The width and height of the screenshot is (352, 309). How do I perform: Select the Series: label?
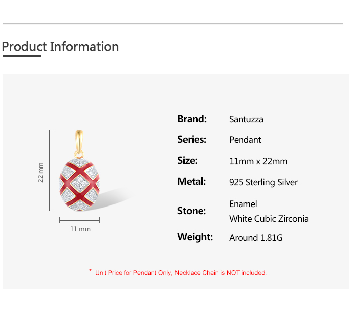(x=192, y=140)
